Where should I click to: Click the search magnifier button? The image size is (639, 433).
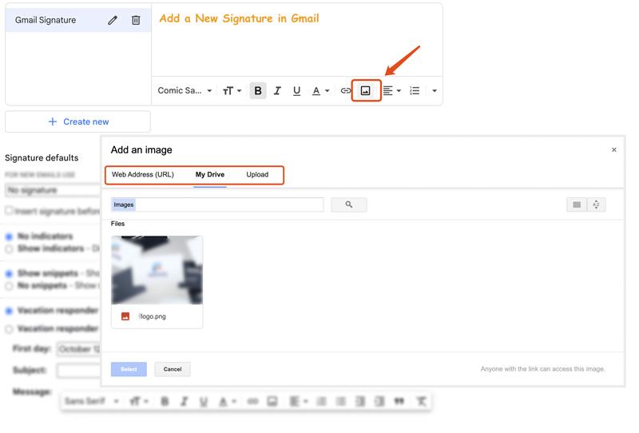349,205
